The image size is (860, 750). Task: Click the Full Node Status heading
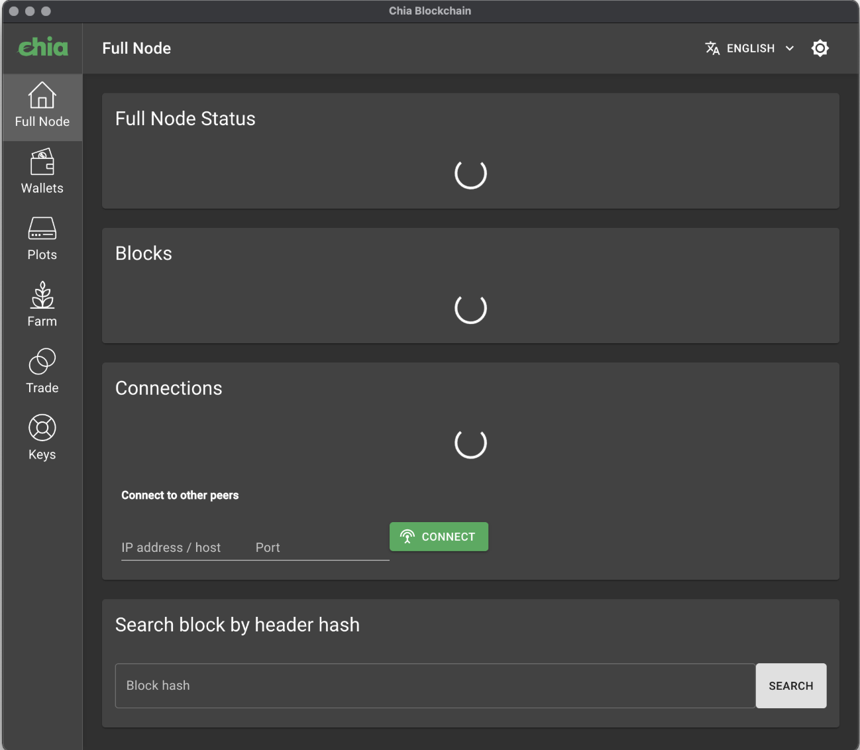pyautogui.click(x=186, y=119)
